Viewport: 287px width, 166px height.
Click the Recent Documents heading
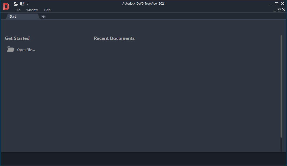pos(114,38)
